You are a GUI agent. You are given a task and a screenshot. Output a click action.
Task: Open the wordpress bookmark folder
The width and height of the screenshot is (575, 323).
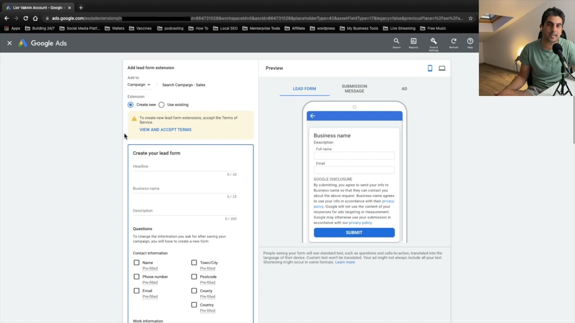(322, 28)
